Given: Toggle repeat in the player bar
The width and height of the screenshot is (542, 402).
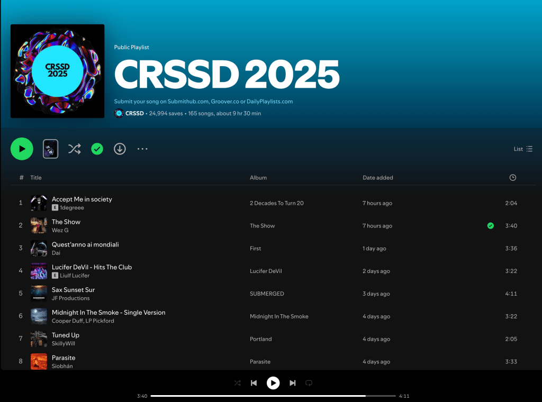Looking at the screenshot, I should point(309,383).
